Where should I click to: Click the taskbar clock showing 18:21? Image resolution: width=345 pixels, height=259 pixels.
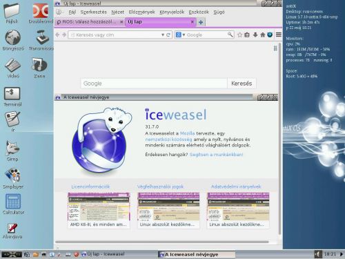[x=330, y=254]
